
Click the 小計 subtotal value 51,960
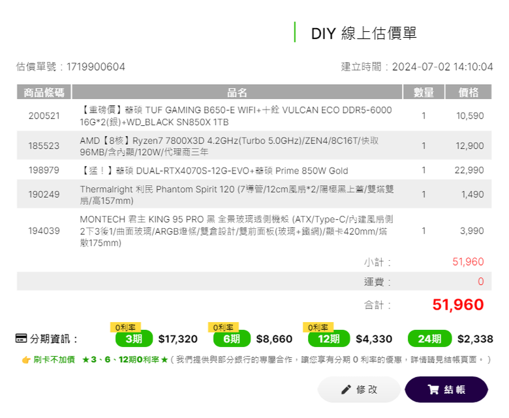pyautogui.click(x=468, y=261)
